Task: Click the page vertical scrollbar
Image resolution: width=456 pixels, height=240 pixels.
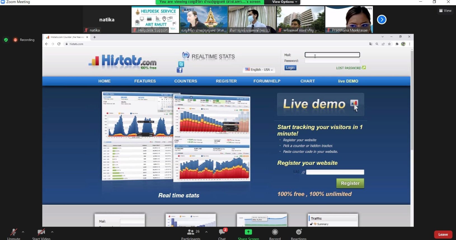Action: [412, 100]
